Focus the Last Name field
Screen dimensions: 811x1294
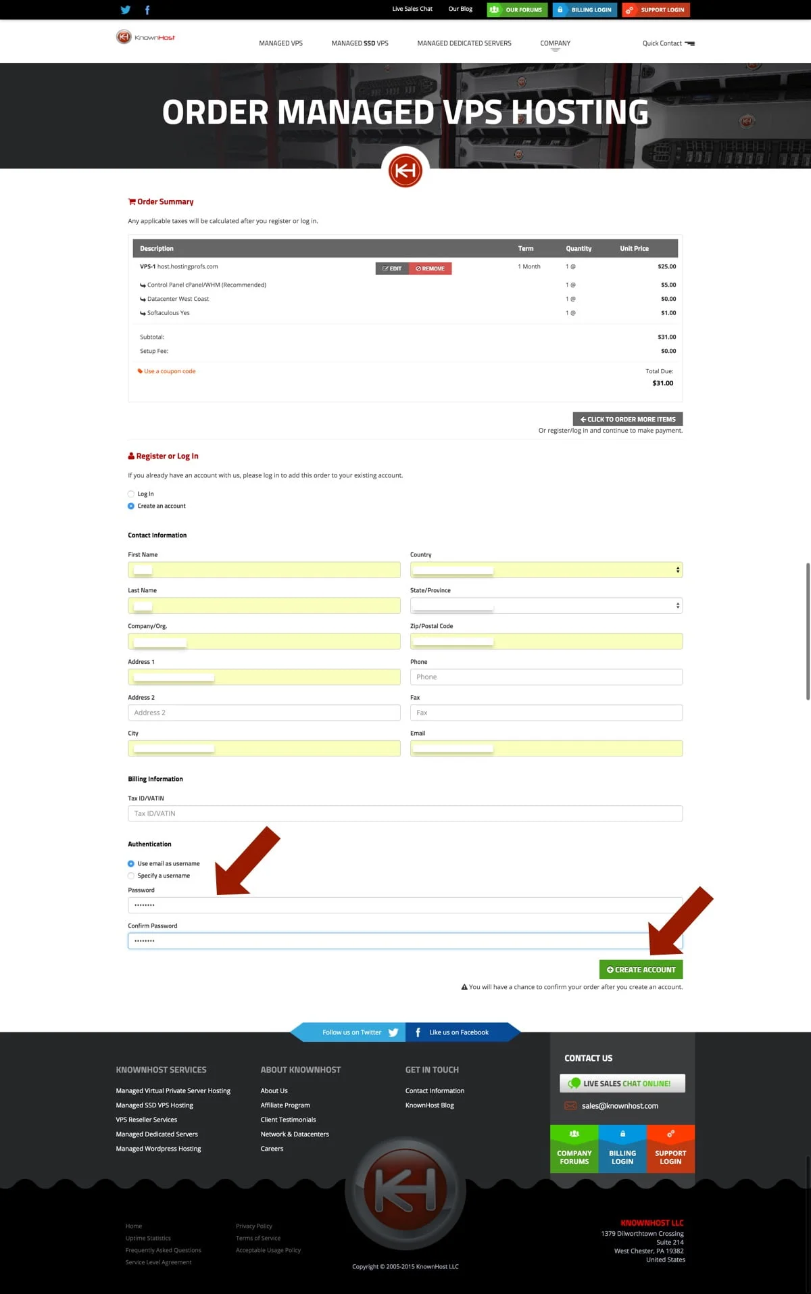[264, 606]
